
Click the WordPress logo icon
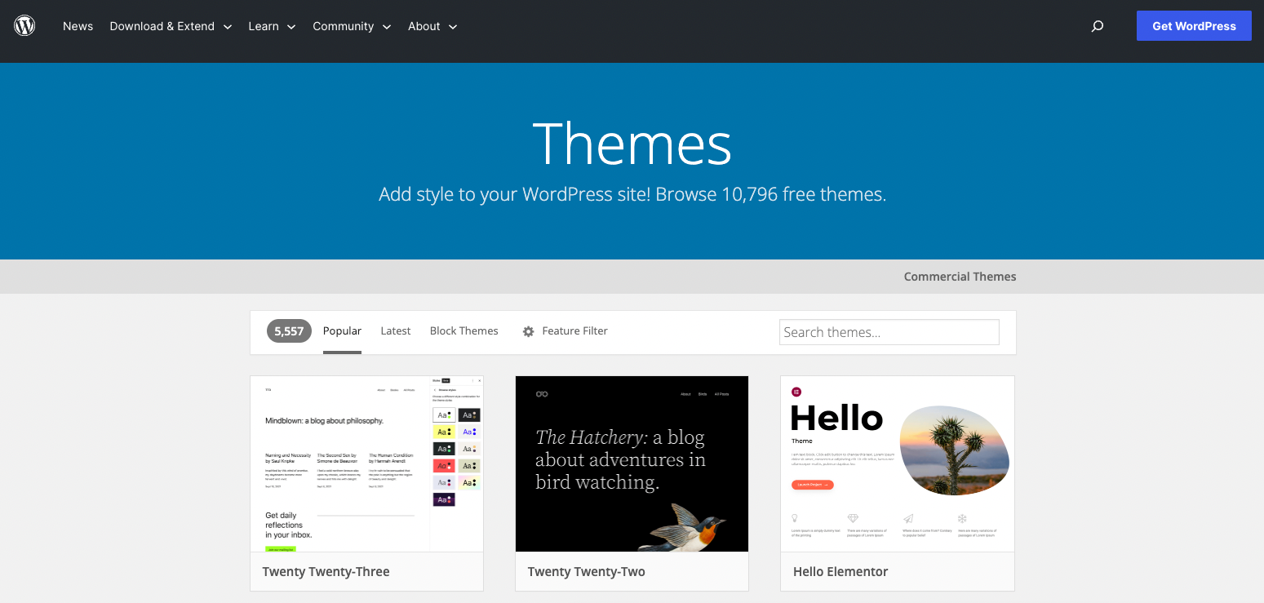[25, 26]
